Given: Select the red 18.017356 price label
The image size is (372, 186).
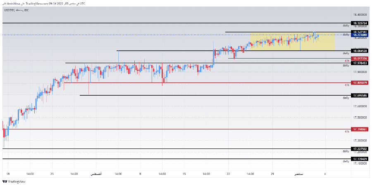Looking at the screenshot, I should (360, 59).
